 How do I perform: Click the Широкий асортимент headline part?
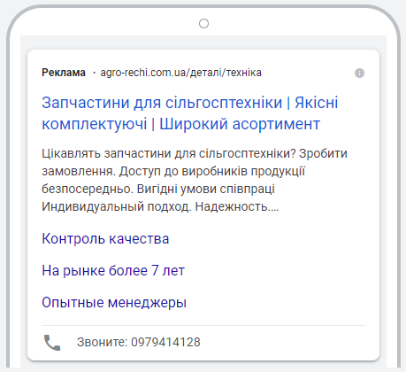coord(240,124)
